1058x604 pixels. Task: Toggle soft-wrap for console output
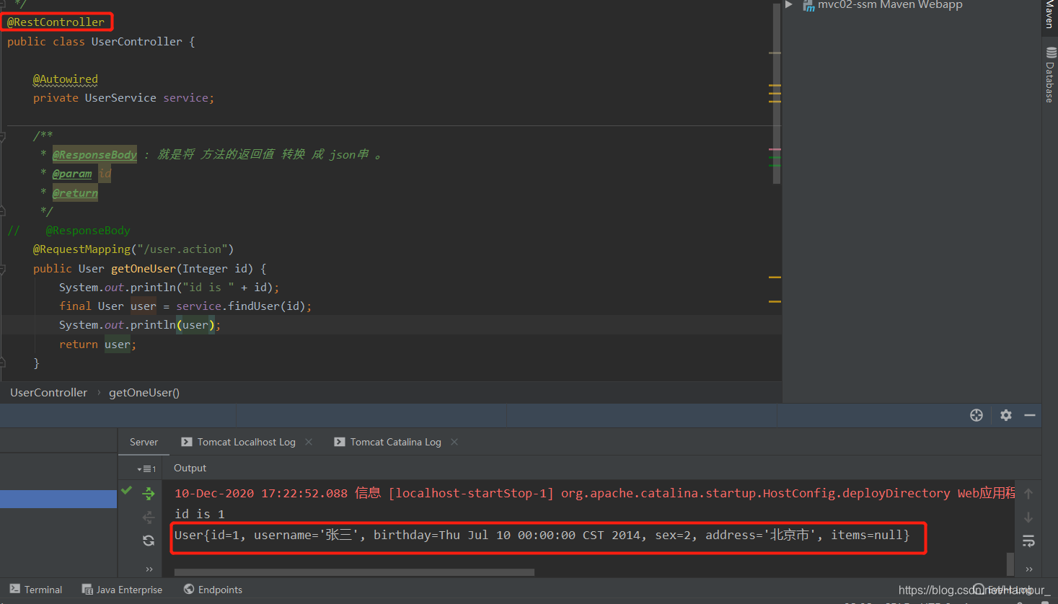(x=1028, y=541)
